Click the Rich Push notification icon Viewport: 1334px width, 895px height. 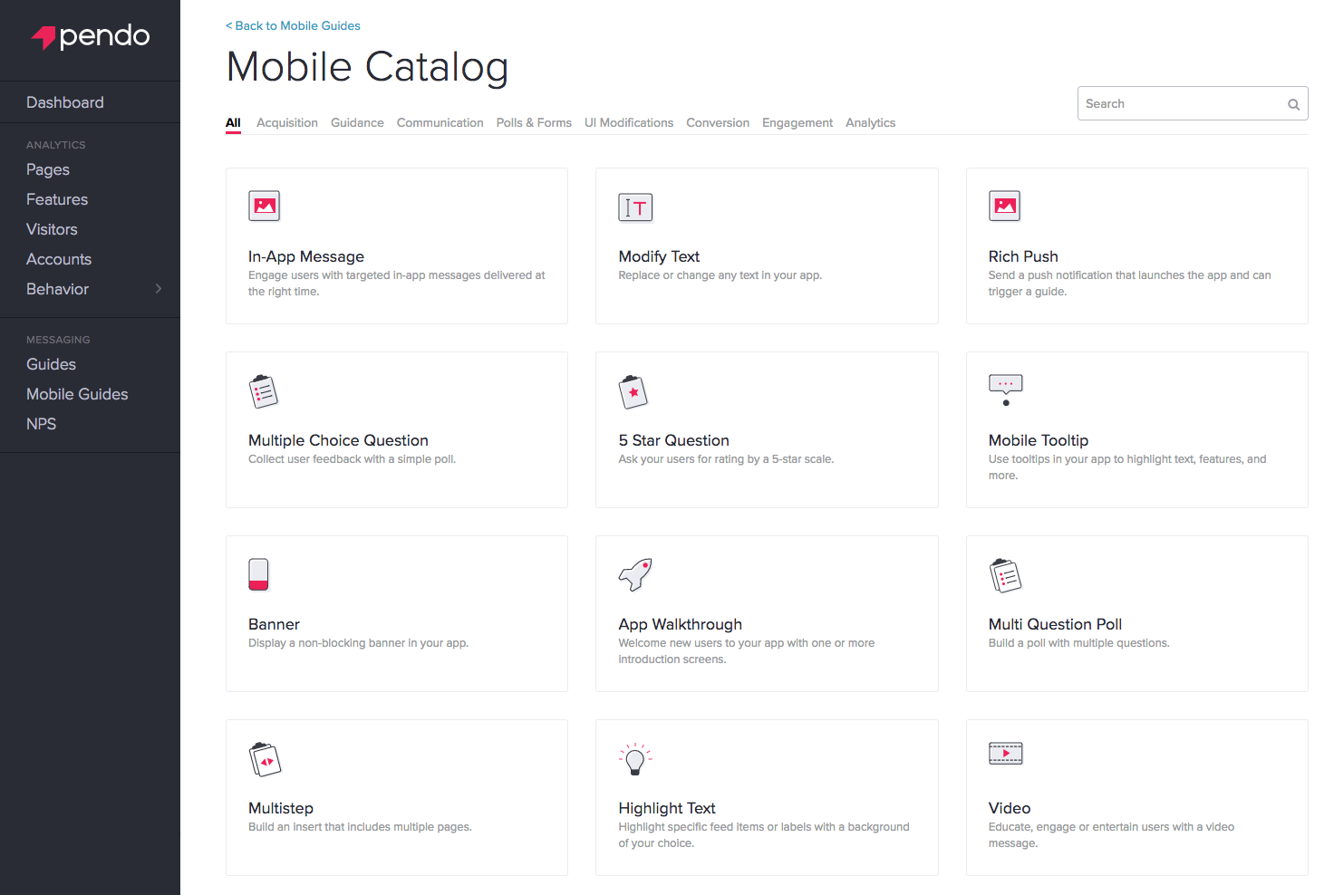(x=1004, y=206)
